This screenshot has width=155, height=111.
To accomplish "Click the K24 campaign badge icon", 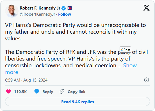I will 70,8.
